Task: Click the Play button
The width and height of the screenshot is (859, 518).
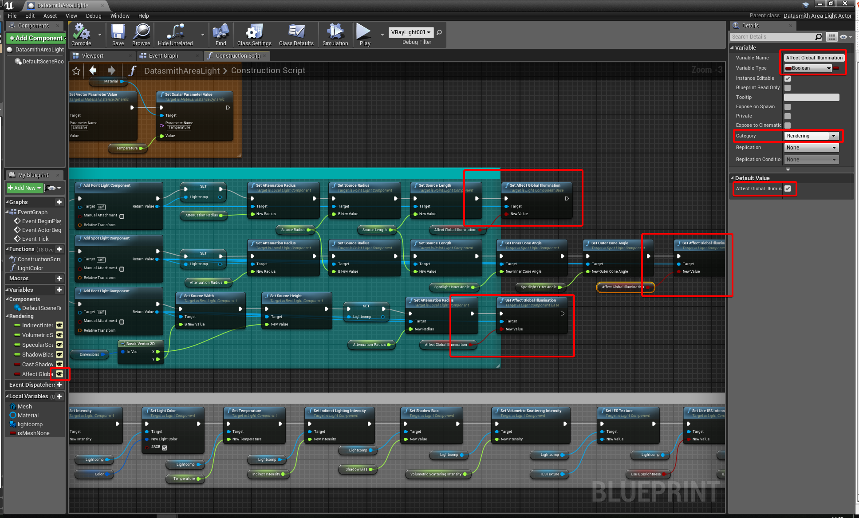Action: pyautogui.click(x=365, y=35)
